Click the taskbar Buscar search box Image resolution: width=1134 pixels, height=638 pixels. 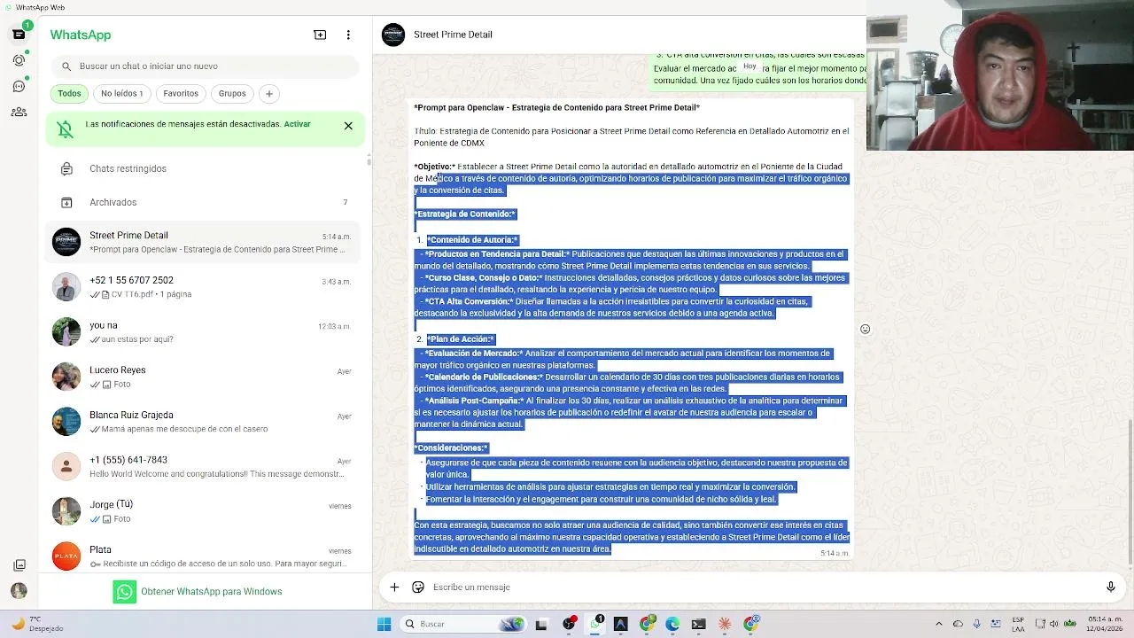pyautogui.click(x=463, y=624)
